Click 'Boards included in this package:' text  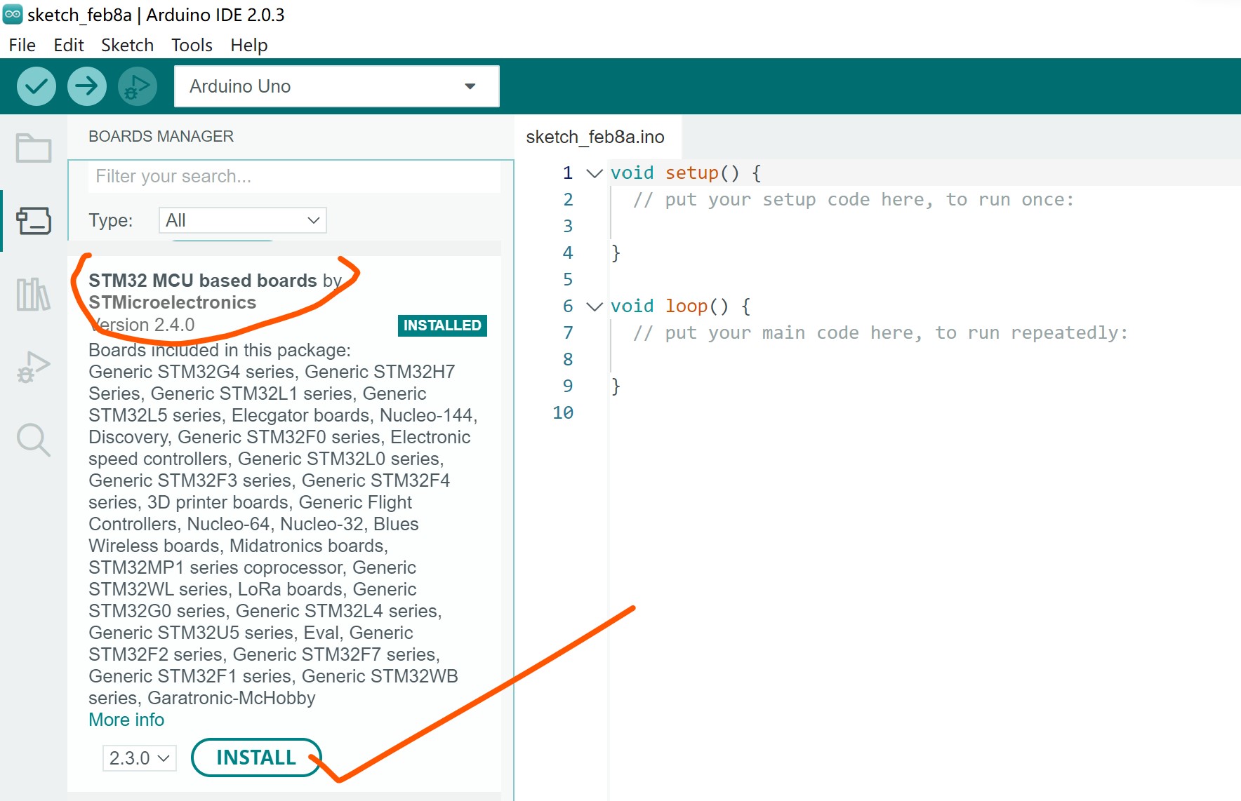click(220, 350)
